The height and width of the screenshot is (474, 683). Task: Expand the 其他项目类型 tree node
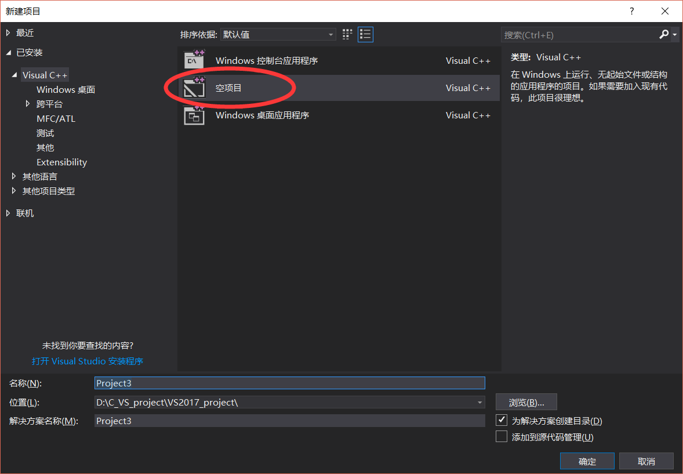coord(14,190)
